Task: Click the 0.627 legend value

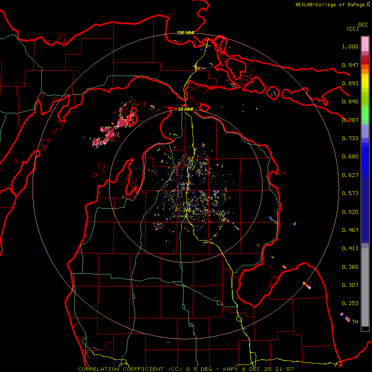Action: (x=350, y=175)
